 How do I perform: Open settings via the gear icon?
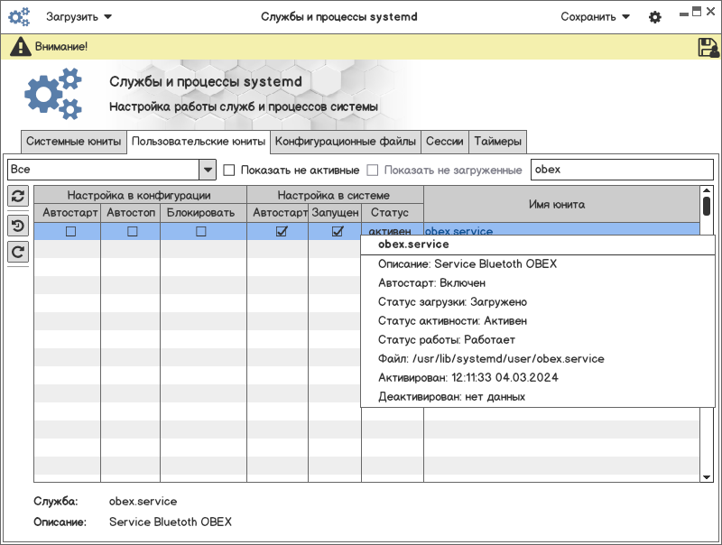click(x=655, y=17)
